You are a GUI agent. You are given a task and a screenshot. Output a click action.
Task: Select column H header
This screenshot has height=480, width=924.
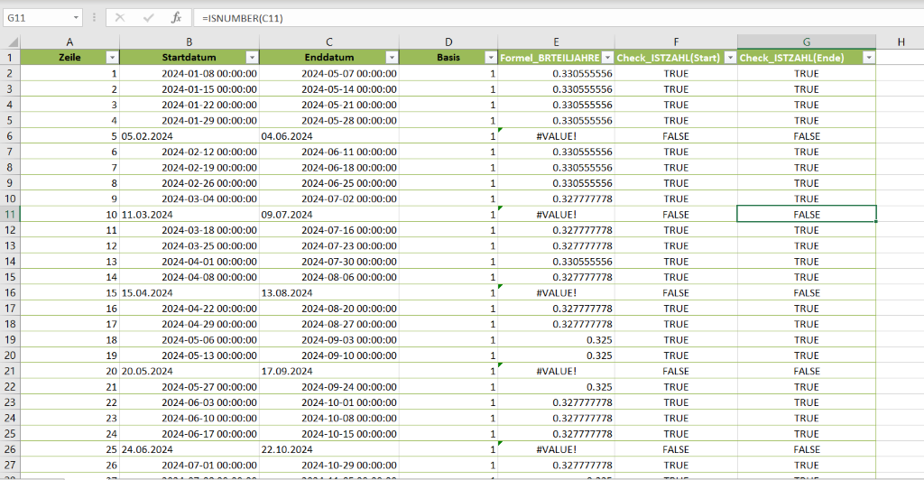[900, 42]
